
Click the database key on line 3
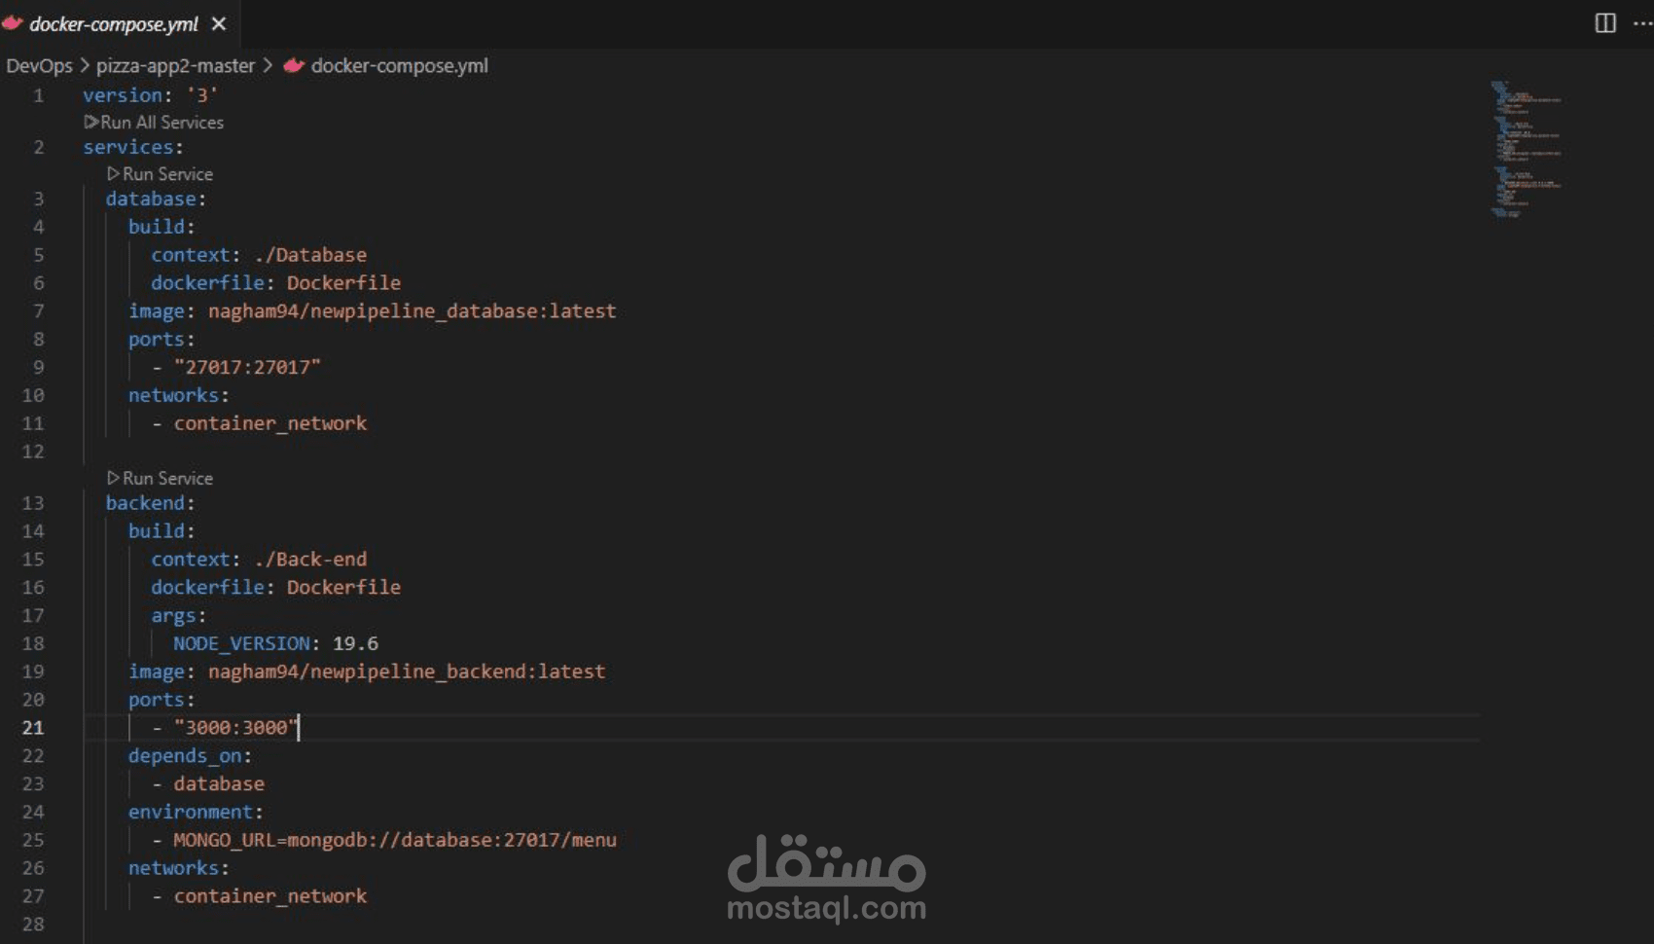pos(151,199)
